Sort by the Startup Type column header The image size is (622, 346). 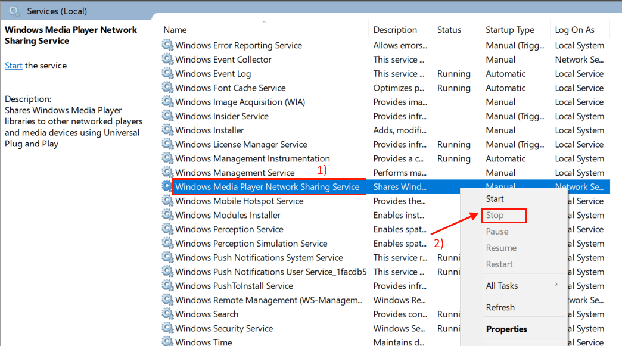pos(510,30)
